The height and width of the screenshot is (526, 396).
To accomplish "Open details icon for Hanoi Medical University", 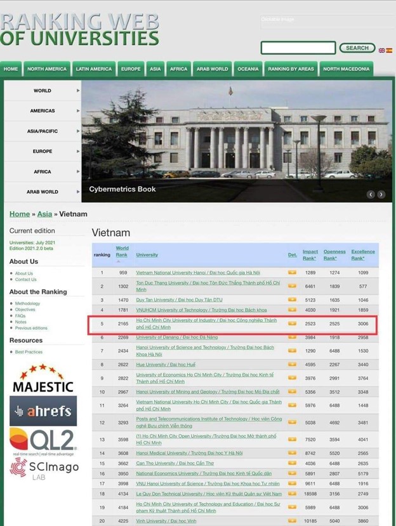I will click(292, 453).
